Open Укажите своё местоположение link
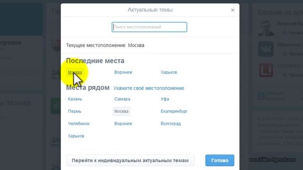303x170 pixels. (149, 88)
